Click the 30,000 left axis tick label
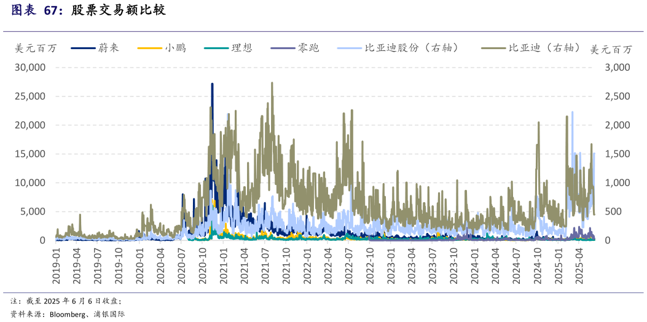Viewport: 647px width, 322px height. (29, 67)
